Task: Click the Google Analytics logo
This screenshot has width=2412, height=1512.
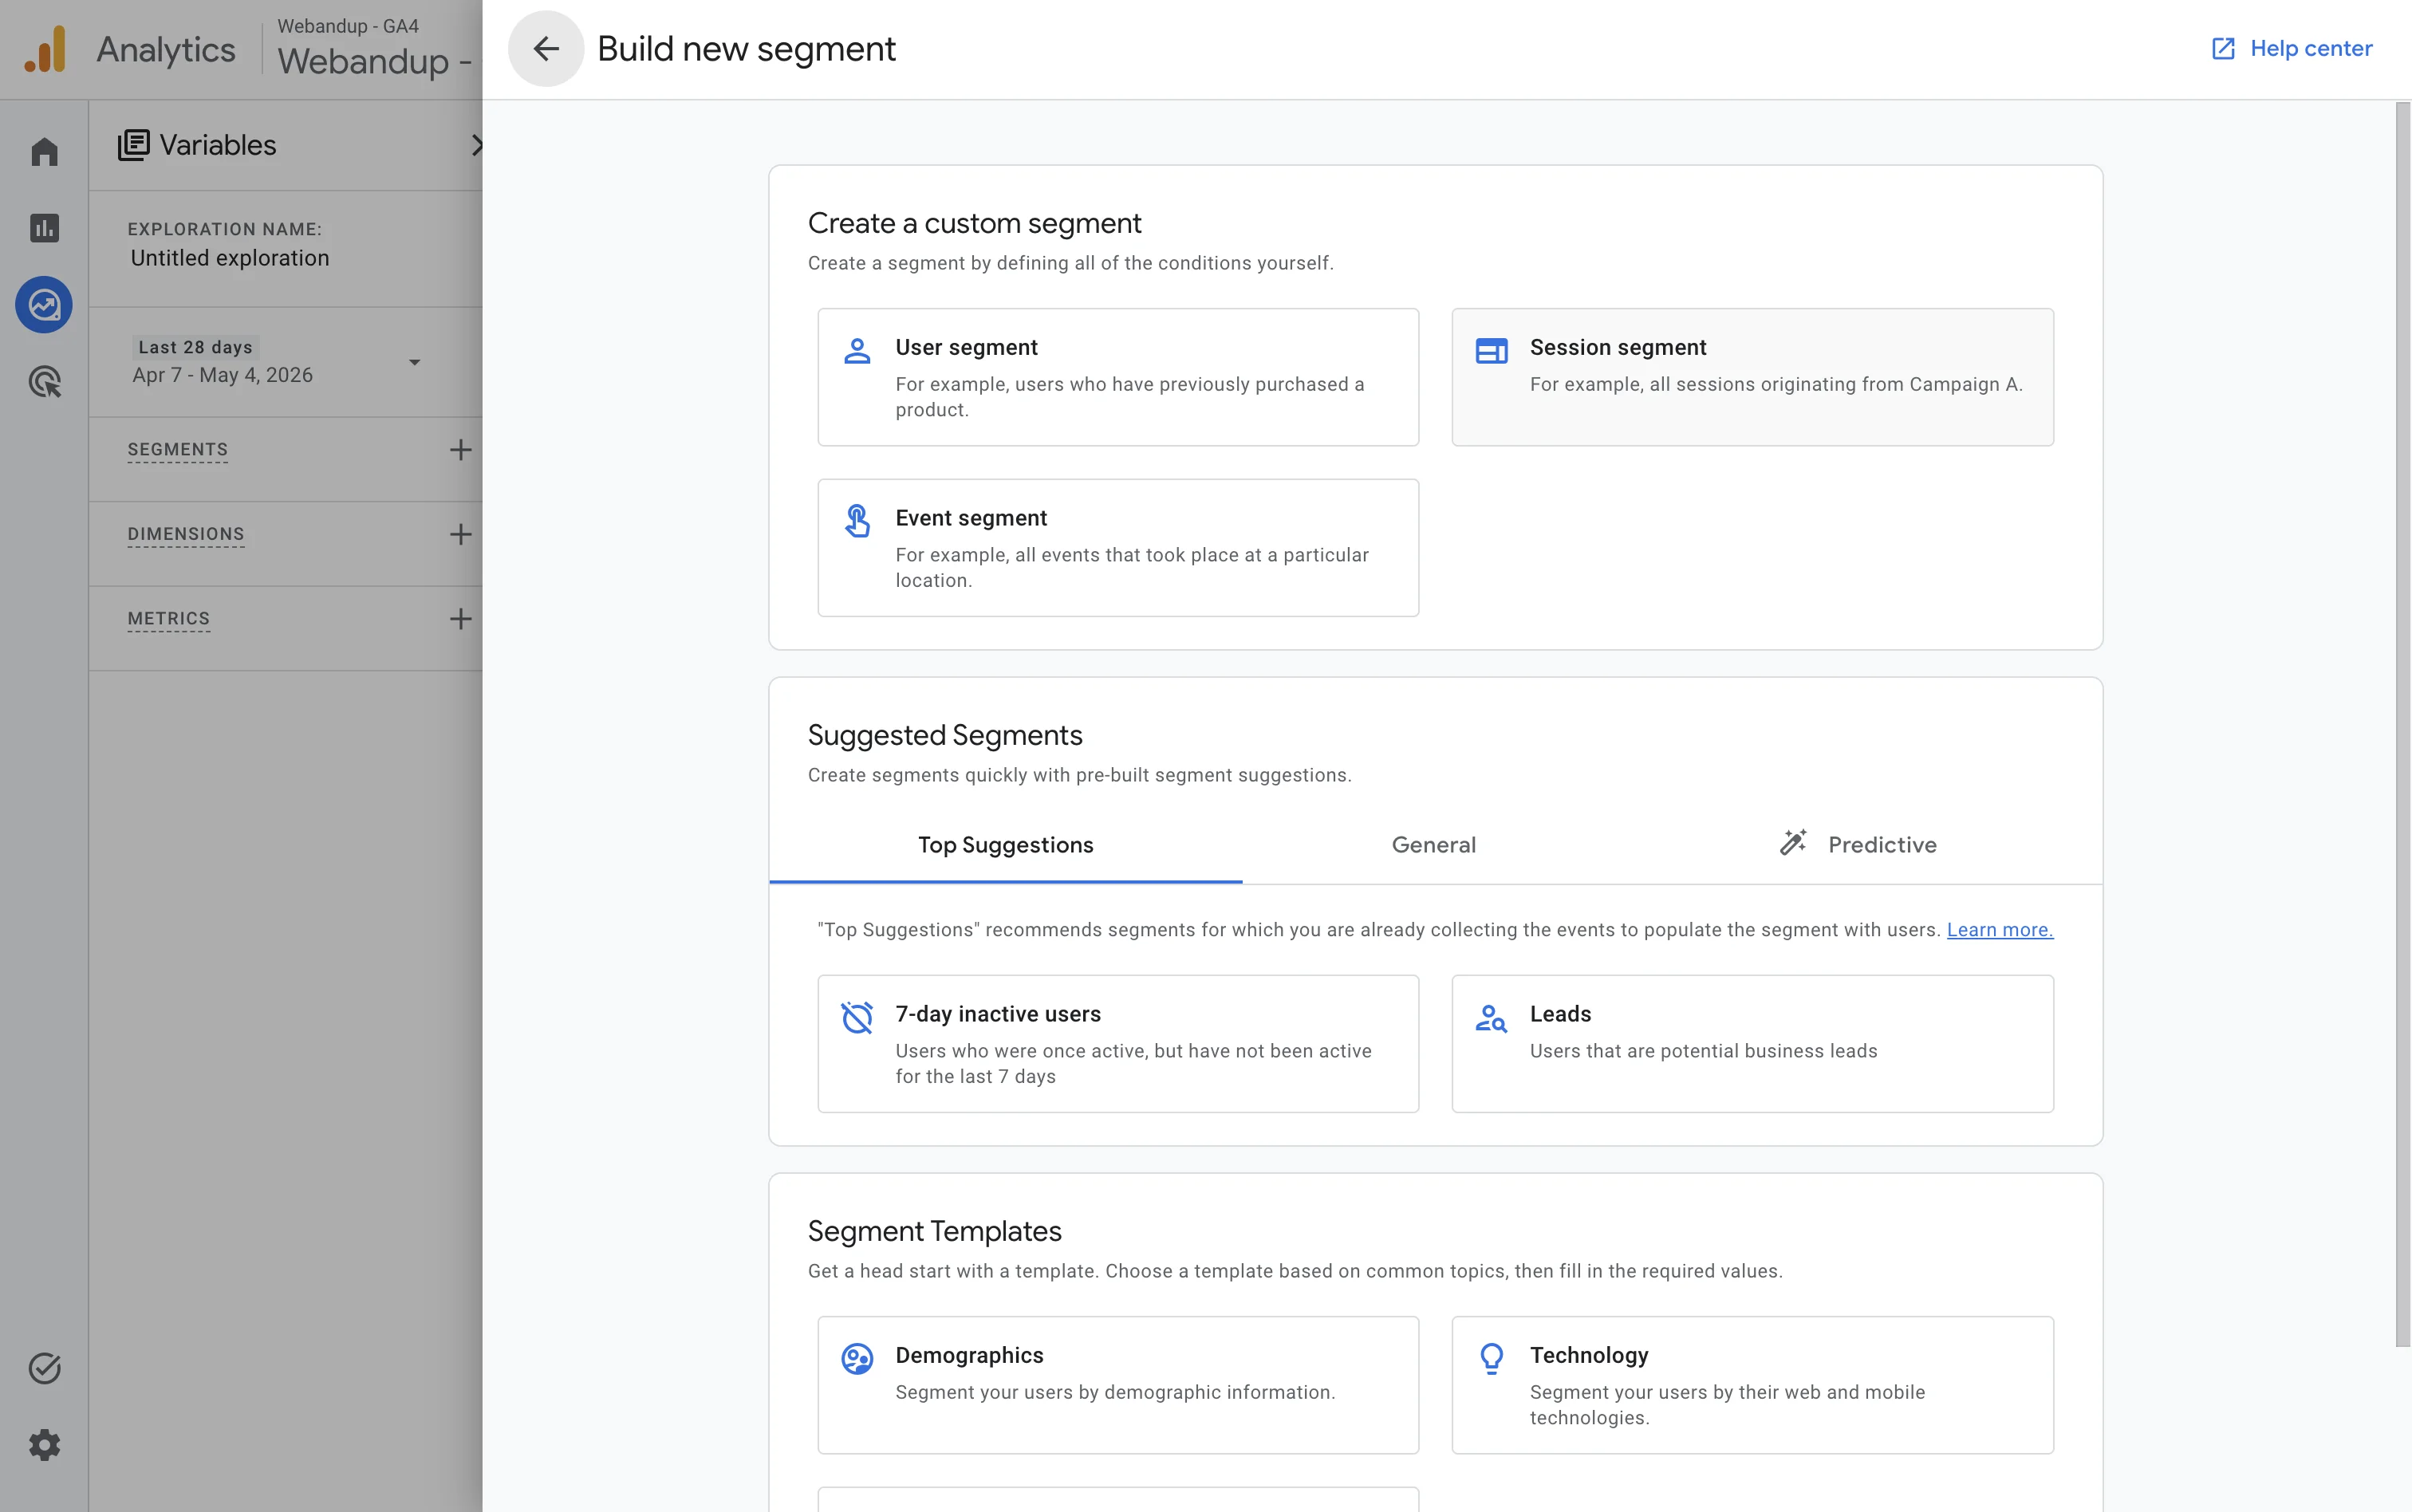Action: (x=45, y=49)
